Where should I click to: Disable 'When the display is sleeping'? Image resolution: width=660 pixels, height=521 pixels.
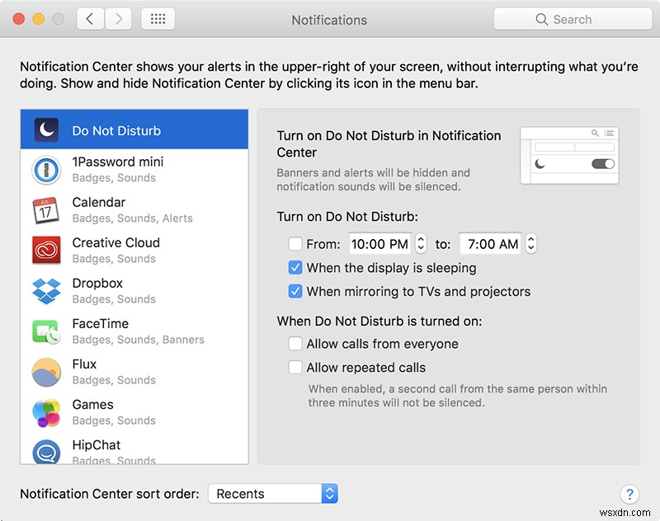tap(295, 268)
